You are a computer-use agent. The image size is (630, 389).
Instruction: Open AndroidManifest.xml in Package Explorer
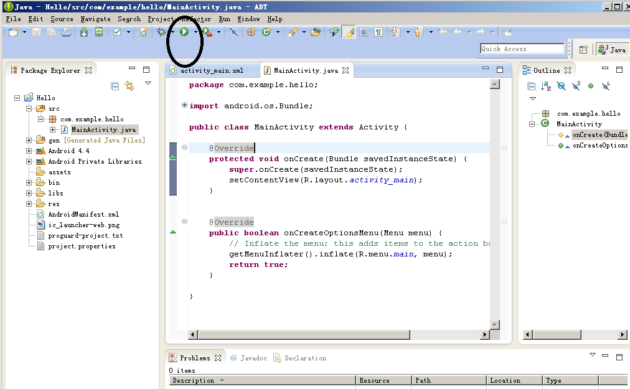point(83,214)
